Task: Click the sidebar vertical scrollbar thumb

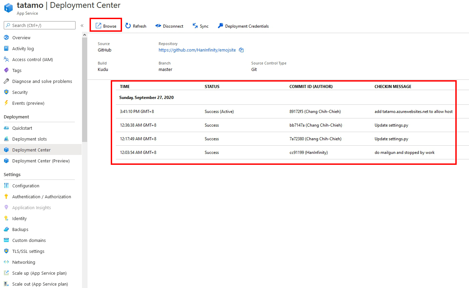Action: (84, 89)
